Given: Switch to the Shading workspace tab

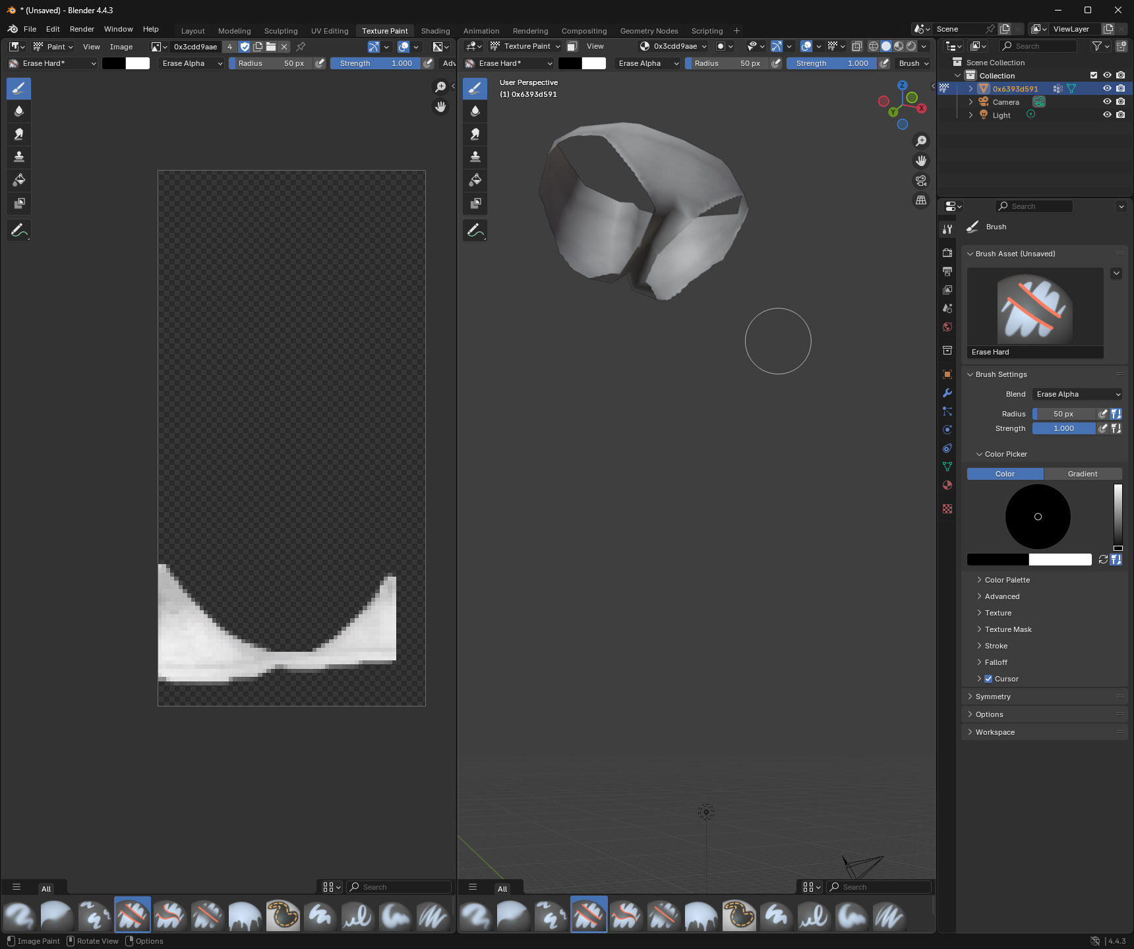Looking at the screenshot, I should click(435, 31).
